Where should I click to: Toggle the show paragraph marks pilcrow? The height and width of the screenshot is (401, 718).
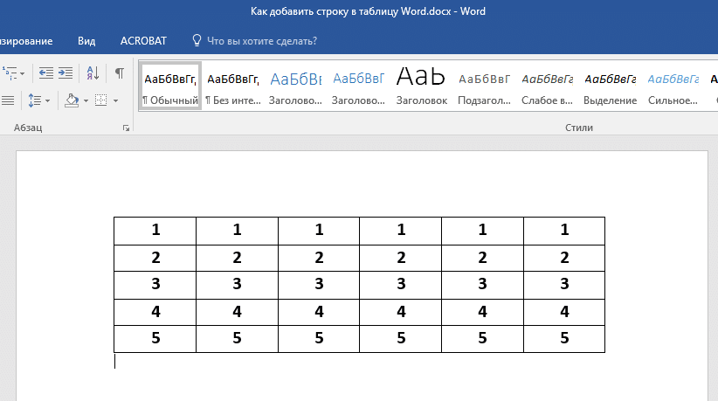tap(120, 73)
